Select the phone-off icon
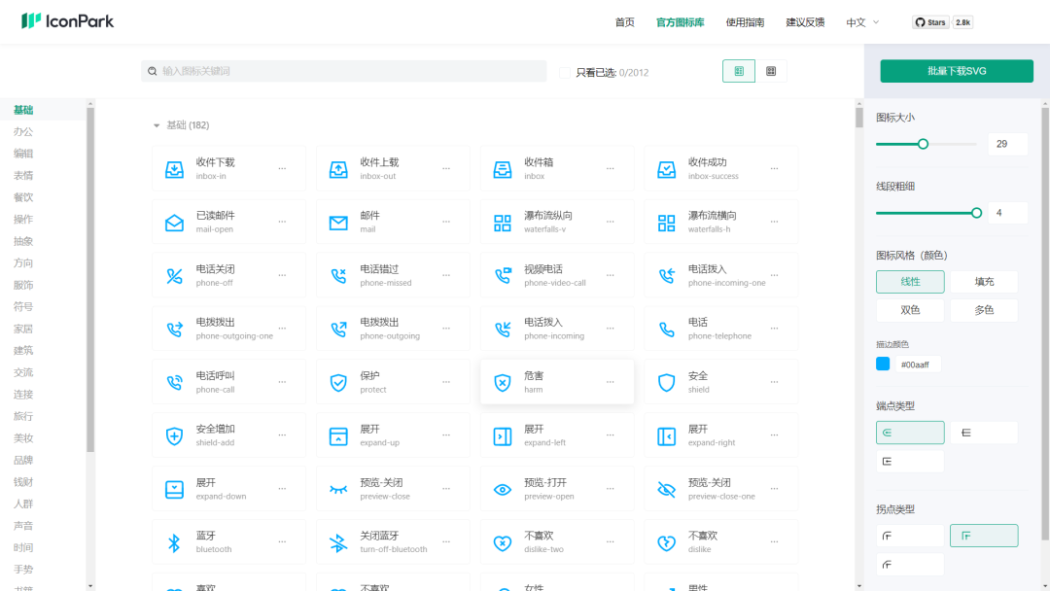Screen dimensions: 1050x591 pos(174,276)
